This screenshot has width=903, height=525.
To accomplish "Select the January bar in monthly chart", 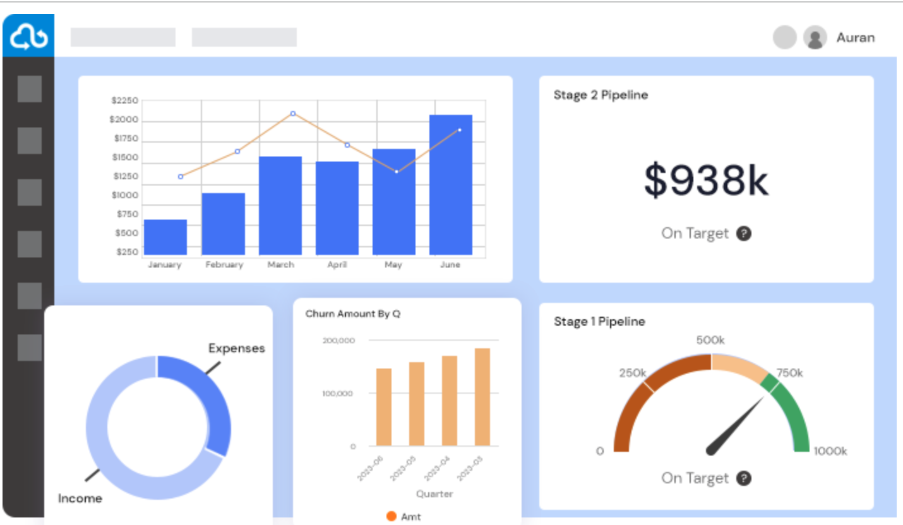I will [165, 237].
